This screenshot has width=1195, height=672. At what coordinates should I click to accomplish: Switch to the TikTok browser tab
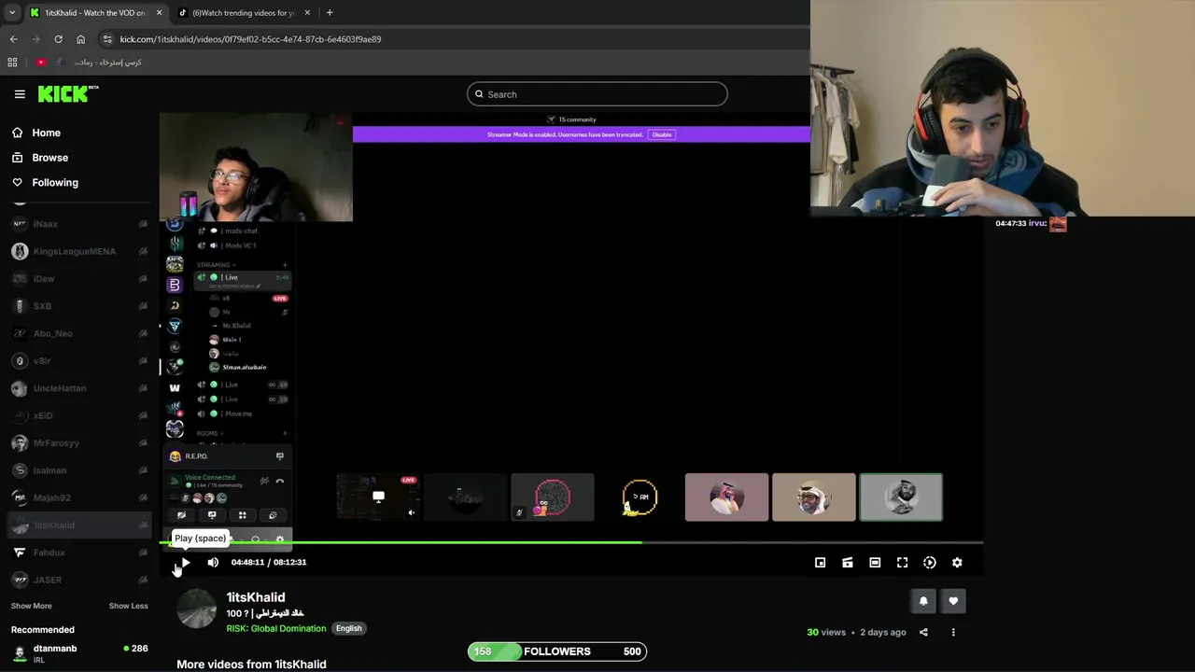pos(243,13)
